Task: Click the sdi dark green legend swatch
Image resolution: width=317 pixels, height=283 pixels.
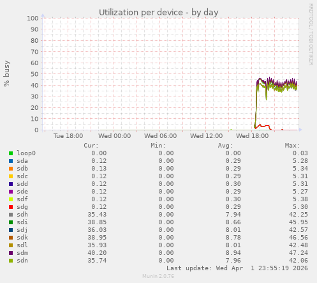Action: [x=11, y=222]
